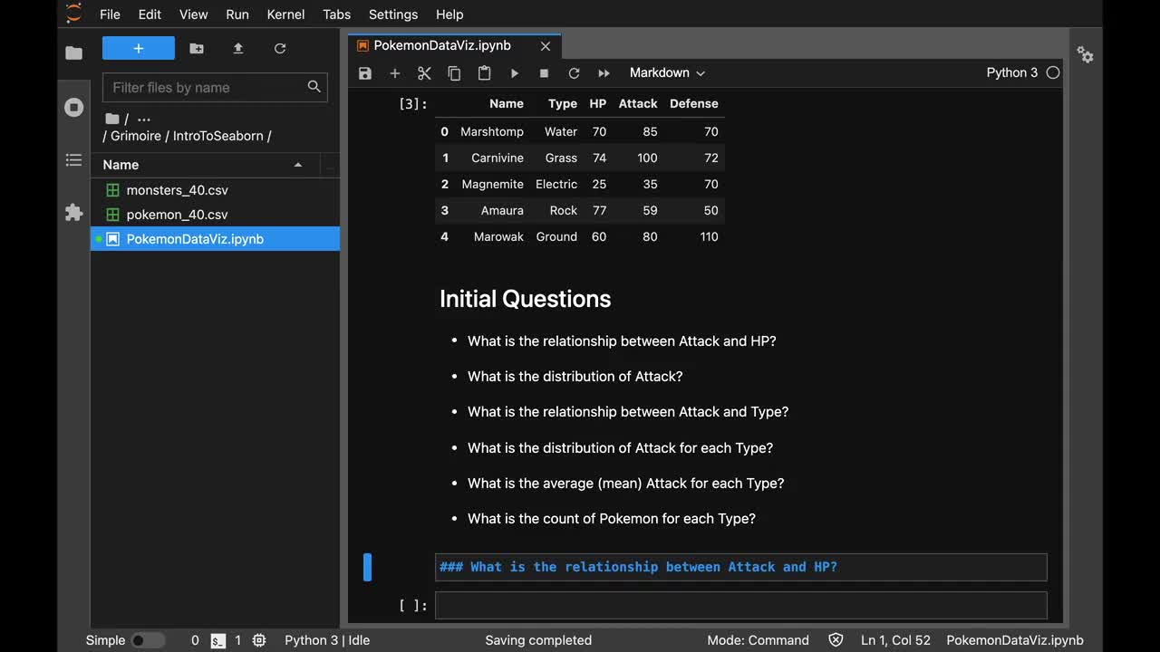
Task: Open the Markdown cell type dropdown
Action: point(667,72)
